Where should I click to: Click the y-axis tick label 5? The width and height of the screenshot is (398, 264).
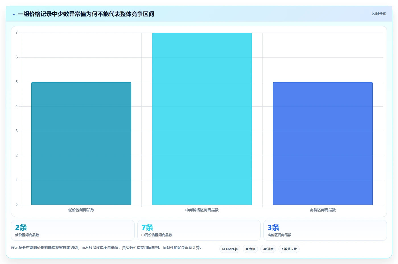tap(17, 82)
